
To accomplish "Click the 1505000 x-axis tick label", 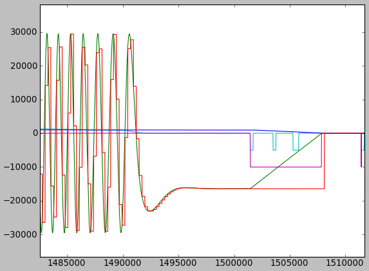I will point(290,263).
